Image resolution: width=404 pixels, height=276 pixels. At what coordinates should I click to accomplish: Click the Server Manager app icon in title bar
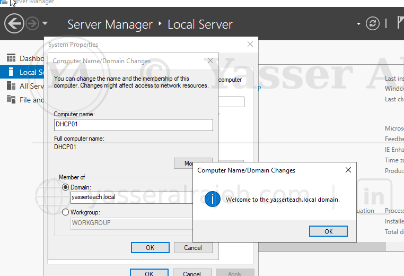coord(4,2)
